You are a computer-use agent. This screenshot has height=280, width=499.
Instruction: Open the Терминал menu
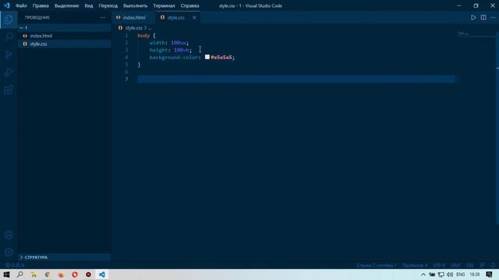tap(164, 5)
